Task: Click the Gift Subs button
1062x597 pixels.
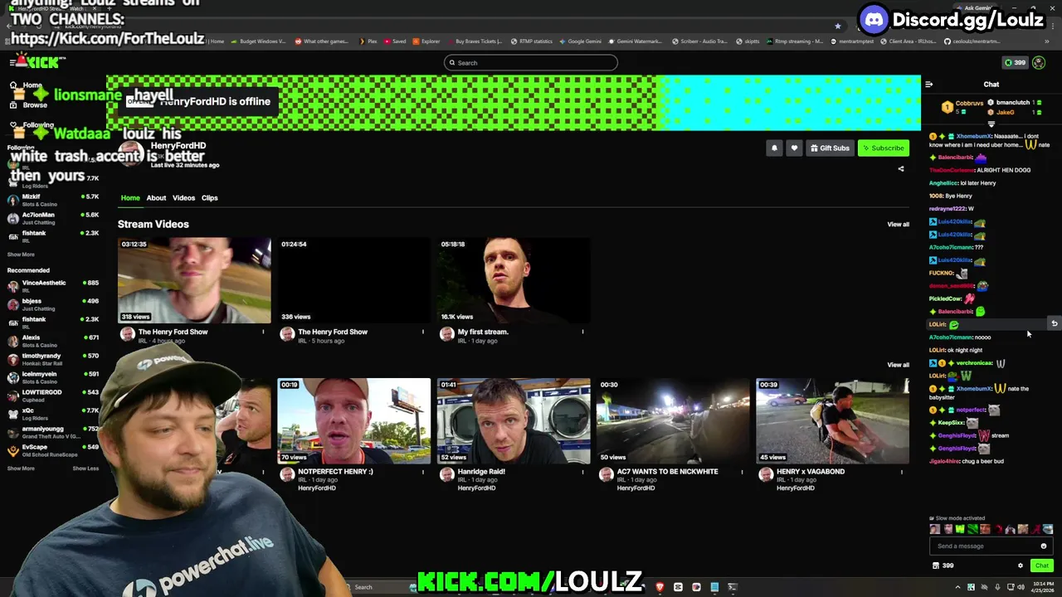Action: click(x=830, y=148)
